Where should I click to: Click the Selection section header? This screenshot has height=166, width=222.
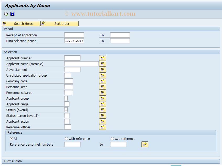[x=111, y=52]
